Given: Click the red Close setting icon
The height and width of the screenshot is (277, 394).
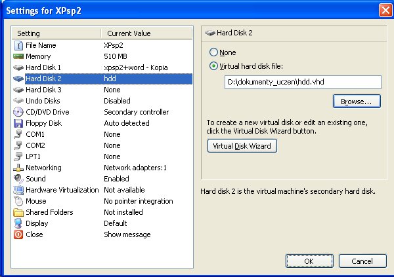Looking at the screenshot, I should tap(18, 234).
